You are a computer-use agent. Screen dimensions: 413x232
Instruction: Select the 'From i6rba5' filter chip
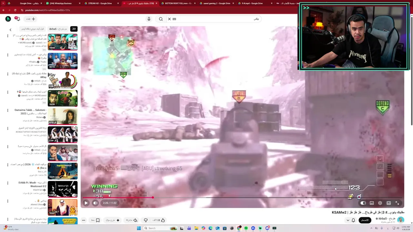click(58, 29)
